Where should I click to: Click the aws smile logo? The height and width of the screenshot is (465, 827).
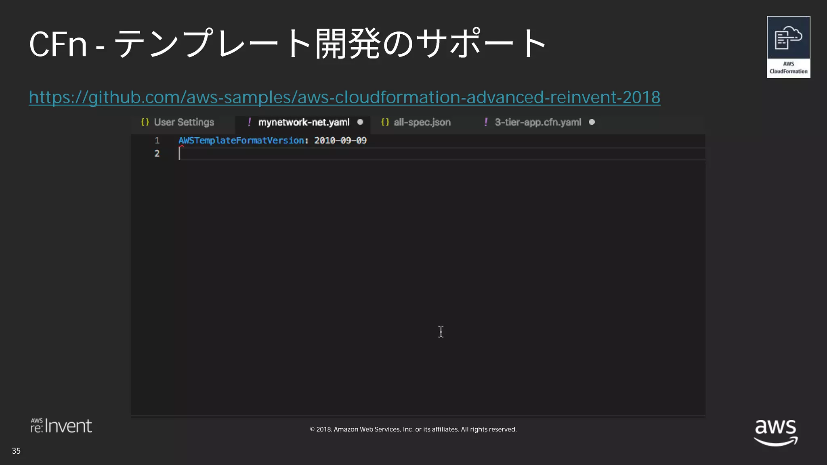pyautogui.click(x=776, y=432)
